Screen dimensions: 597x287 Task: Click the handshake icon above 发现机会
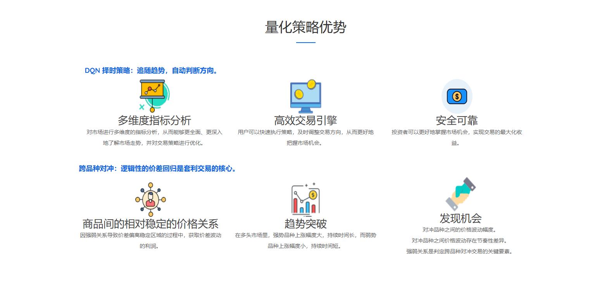(461, 194)
